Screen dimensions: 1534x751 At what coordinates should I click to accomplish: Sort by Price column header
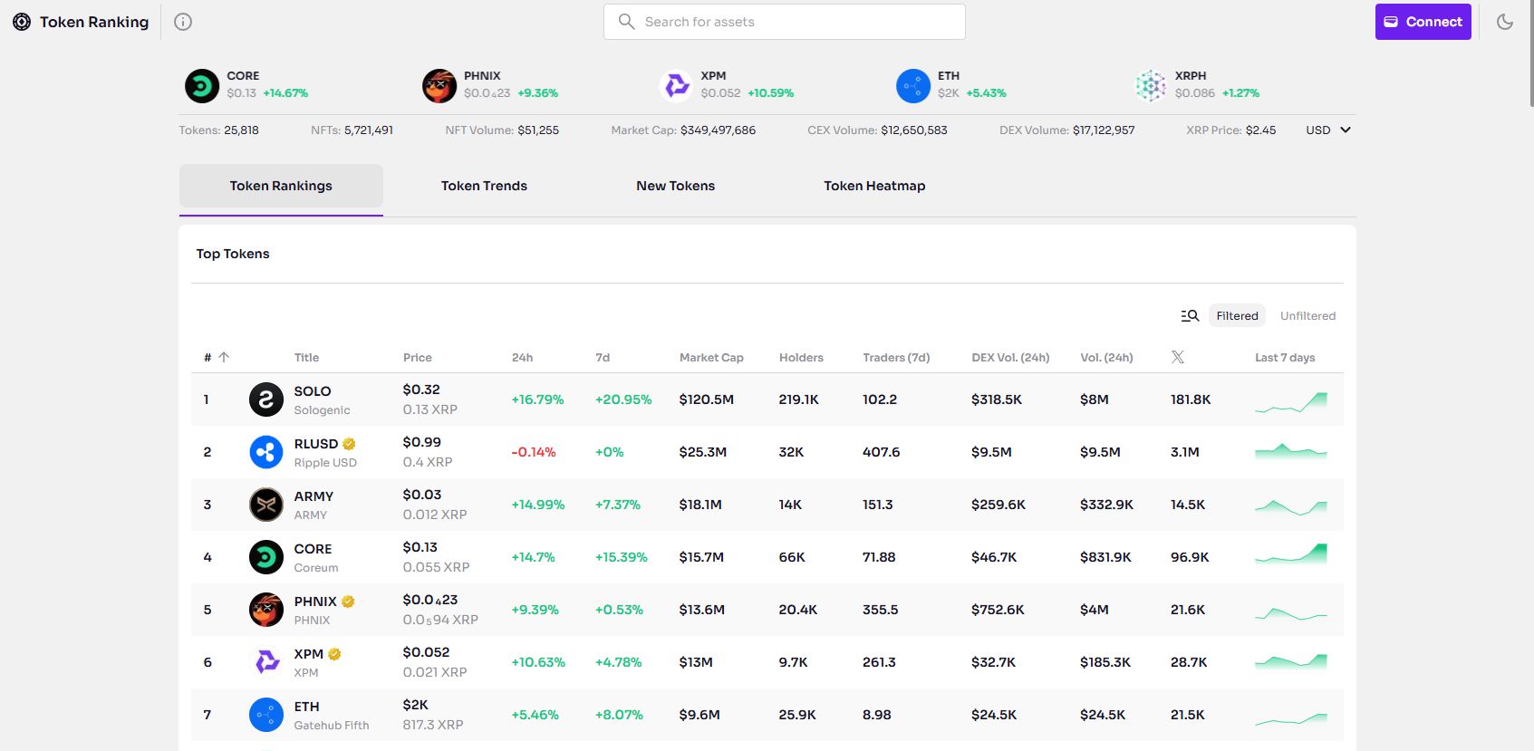(418, 357)
